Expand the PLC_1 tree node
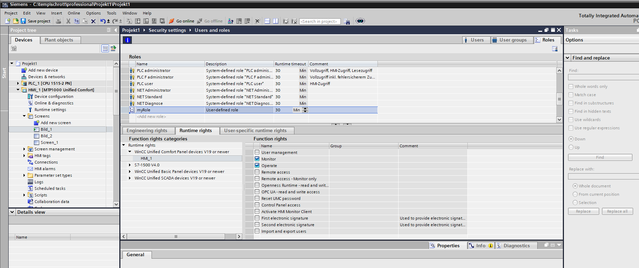 pos(18,83)
